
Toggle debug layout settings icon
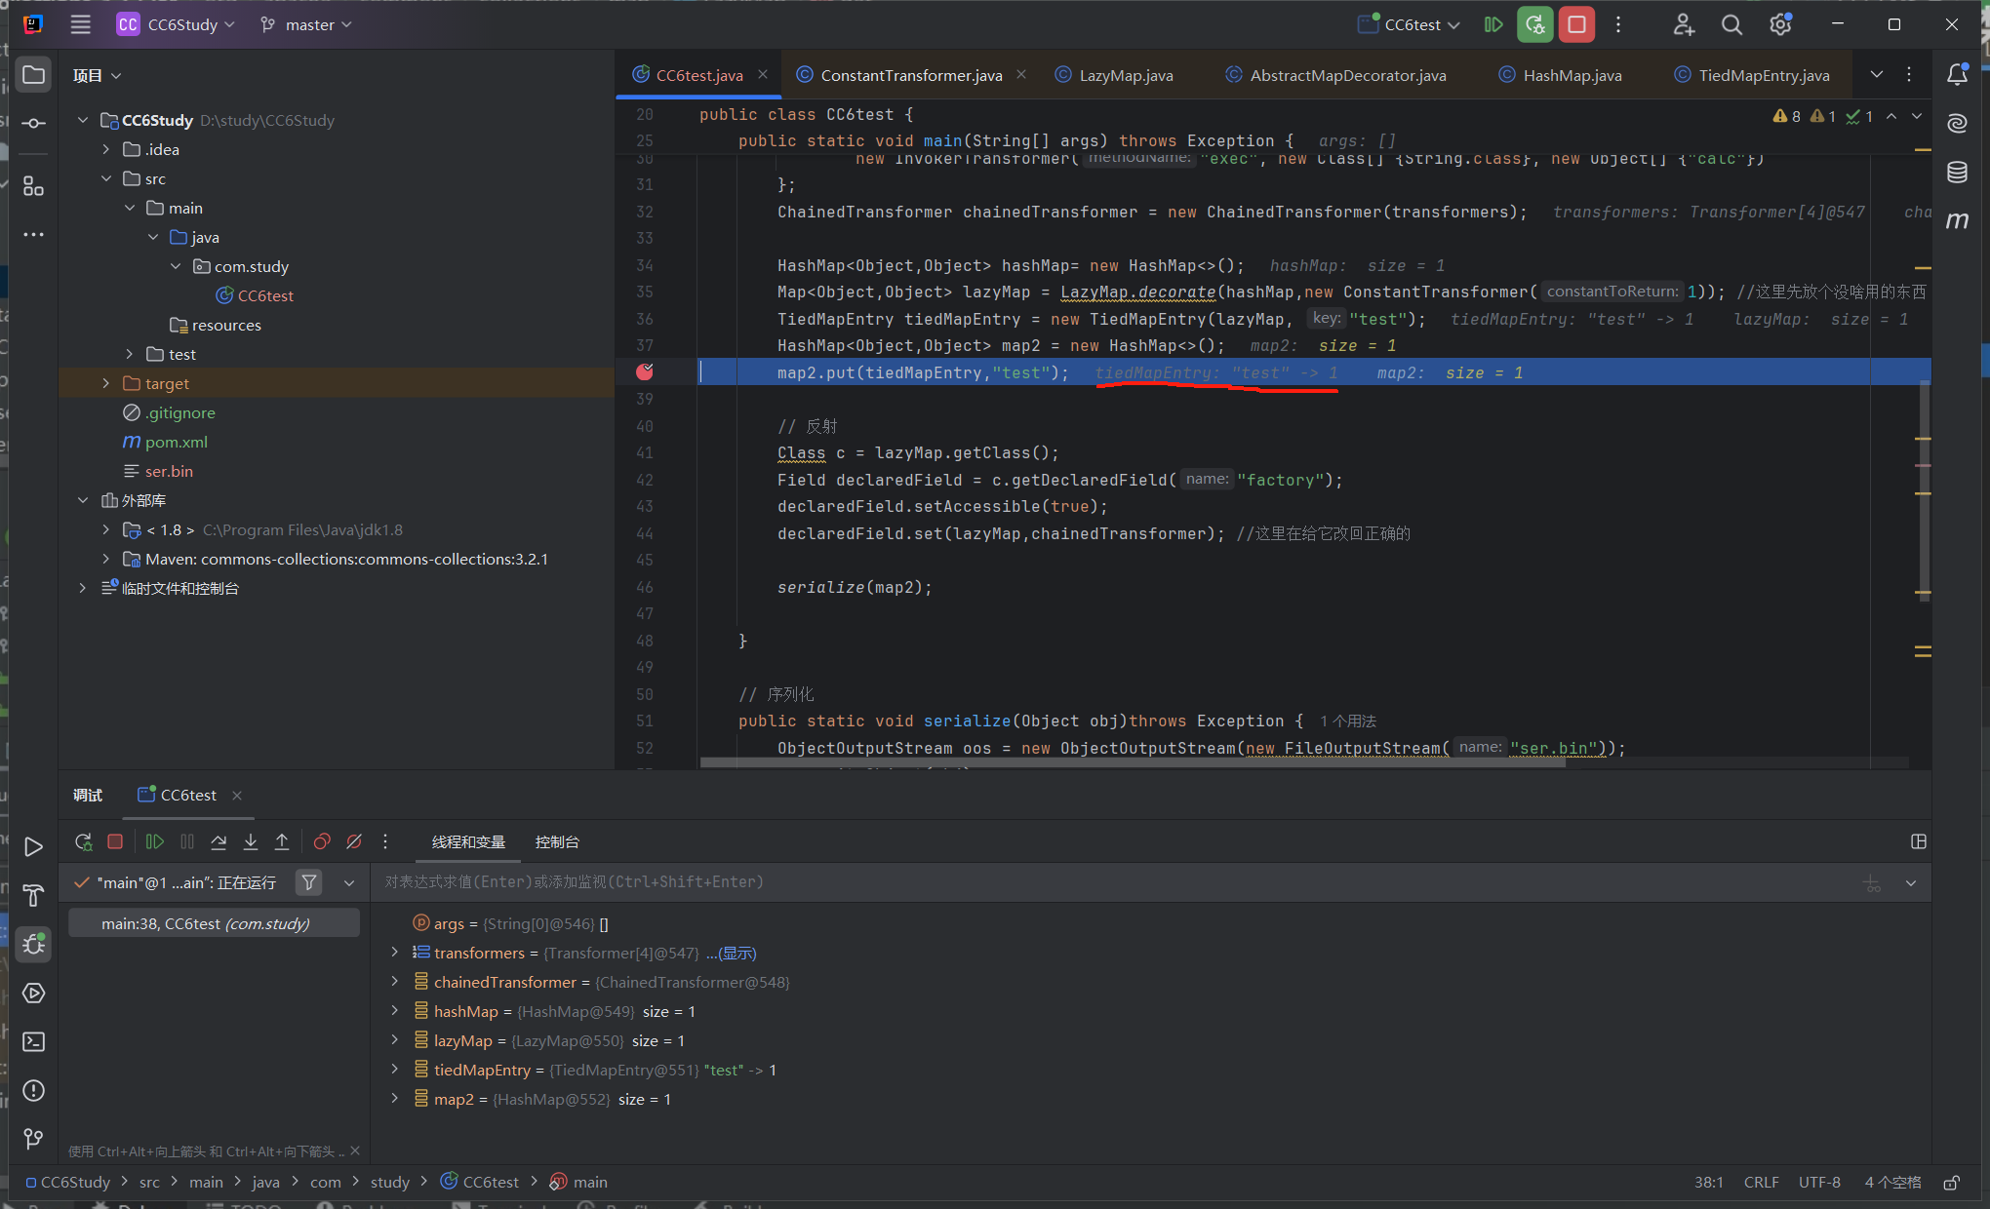click(x=1918, y=841)
